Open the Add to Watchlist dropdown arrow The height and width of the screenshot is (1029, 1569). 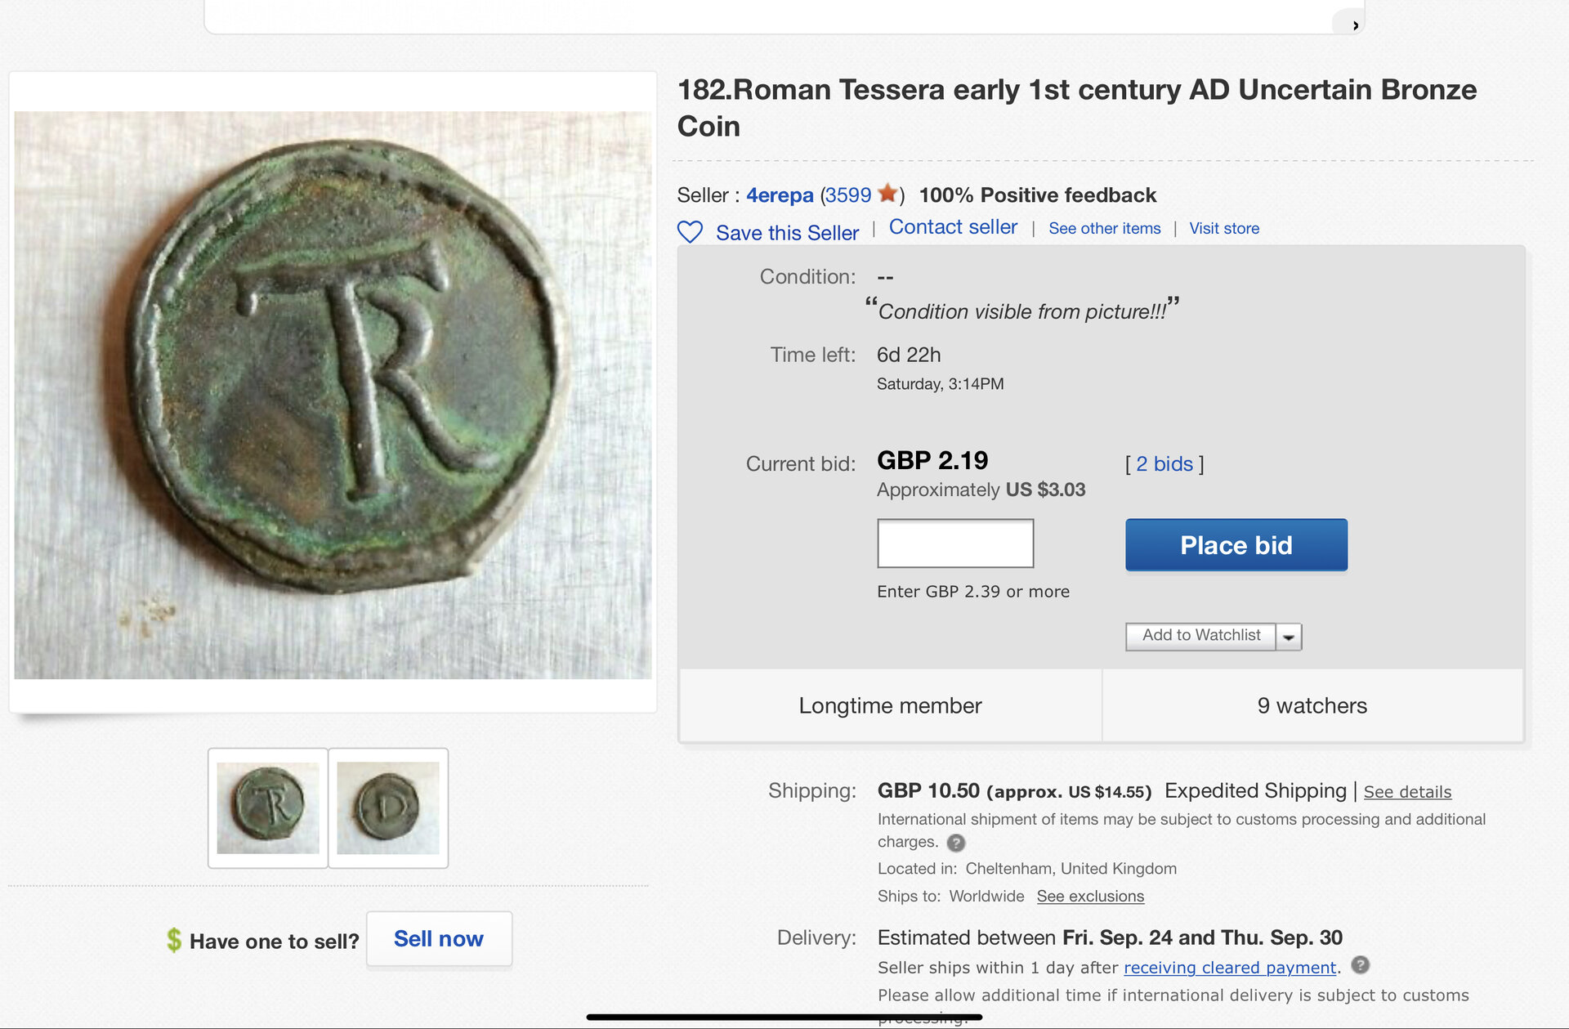pos(1289,637)
